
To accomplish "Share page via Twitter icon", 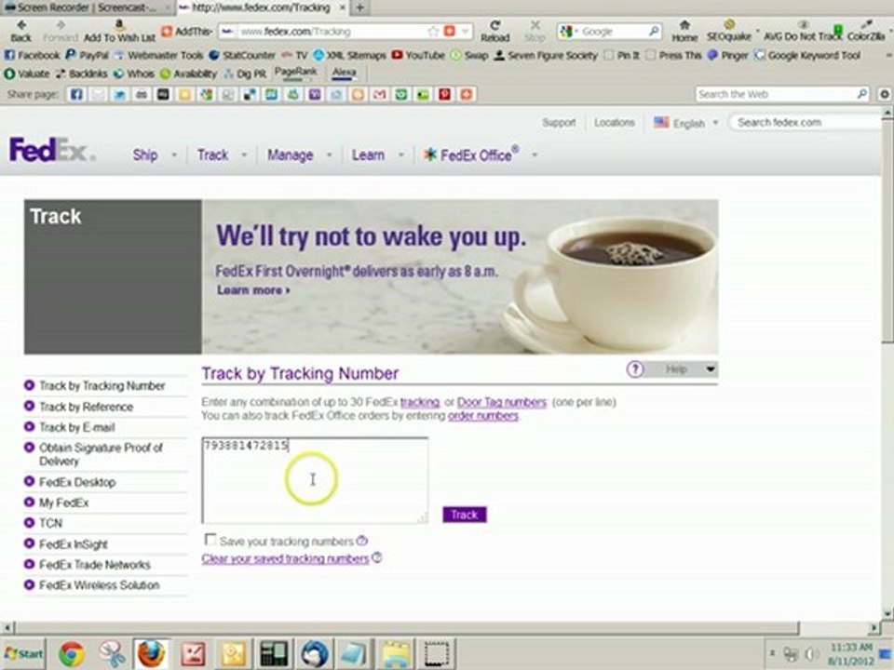I will 120,95.
